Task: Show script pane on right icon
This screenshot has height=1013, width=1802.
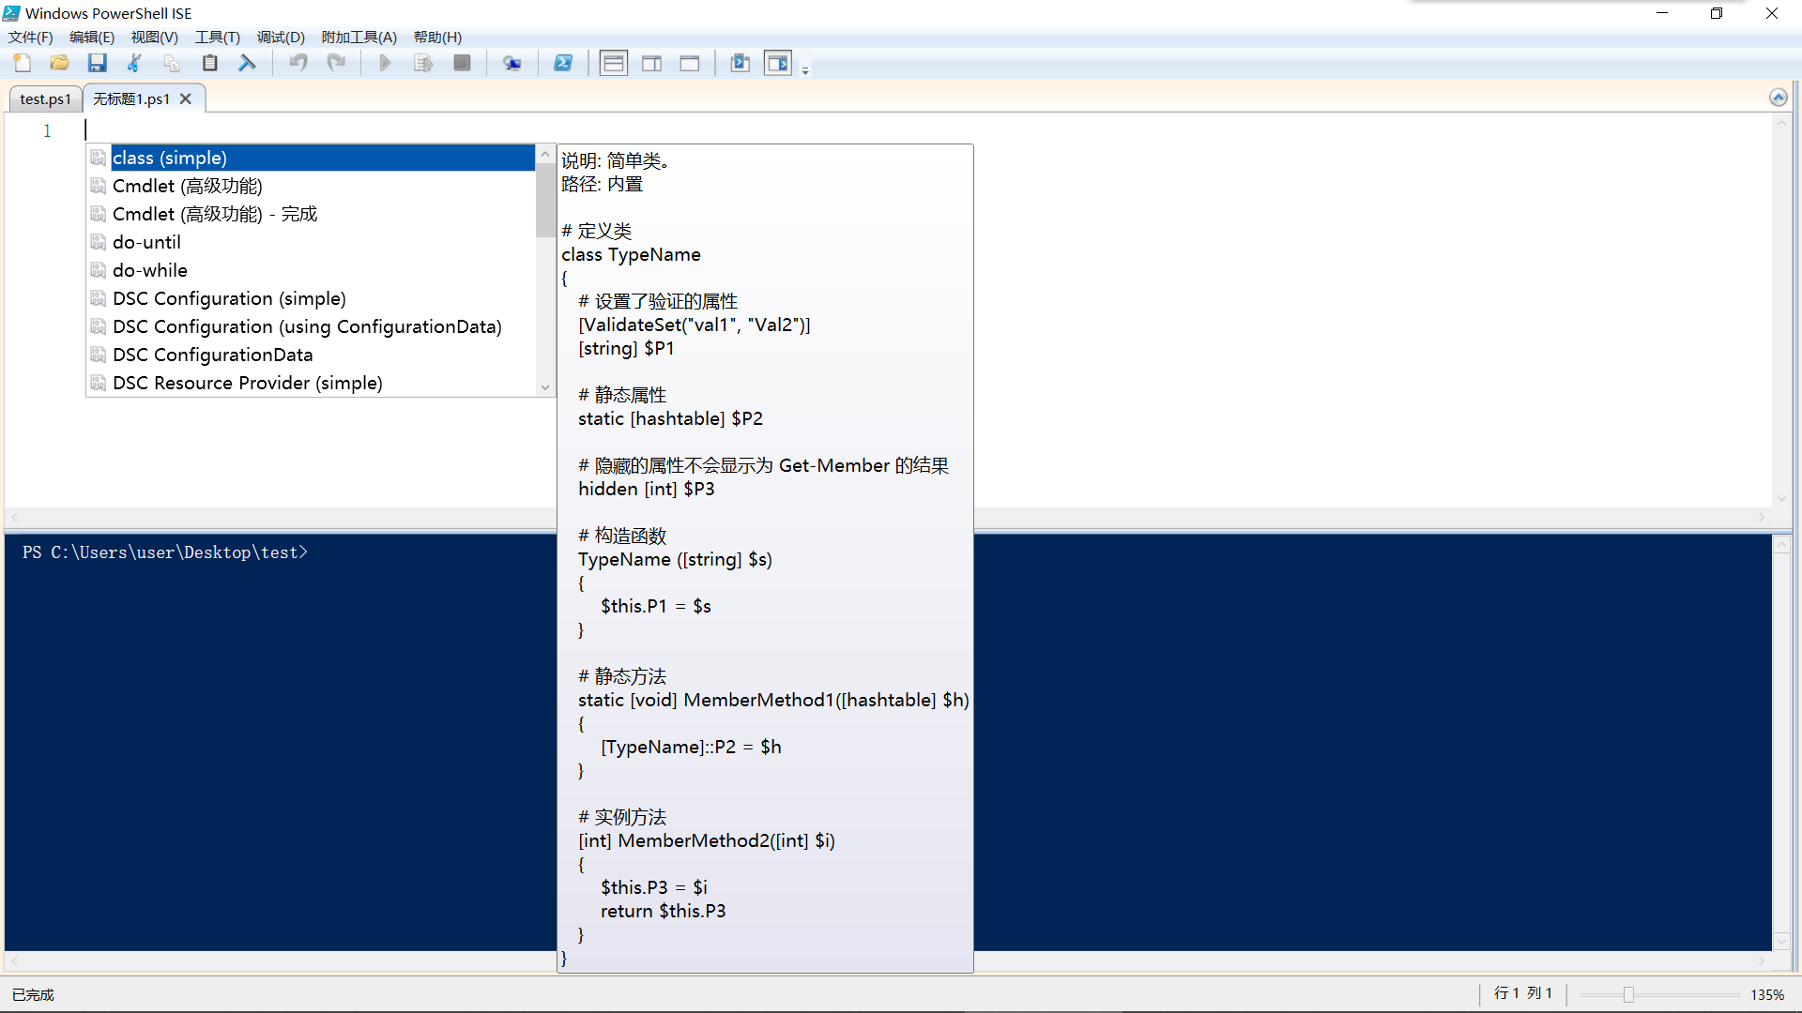Action: 652,63
